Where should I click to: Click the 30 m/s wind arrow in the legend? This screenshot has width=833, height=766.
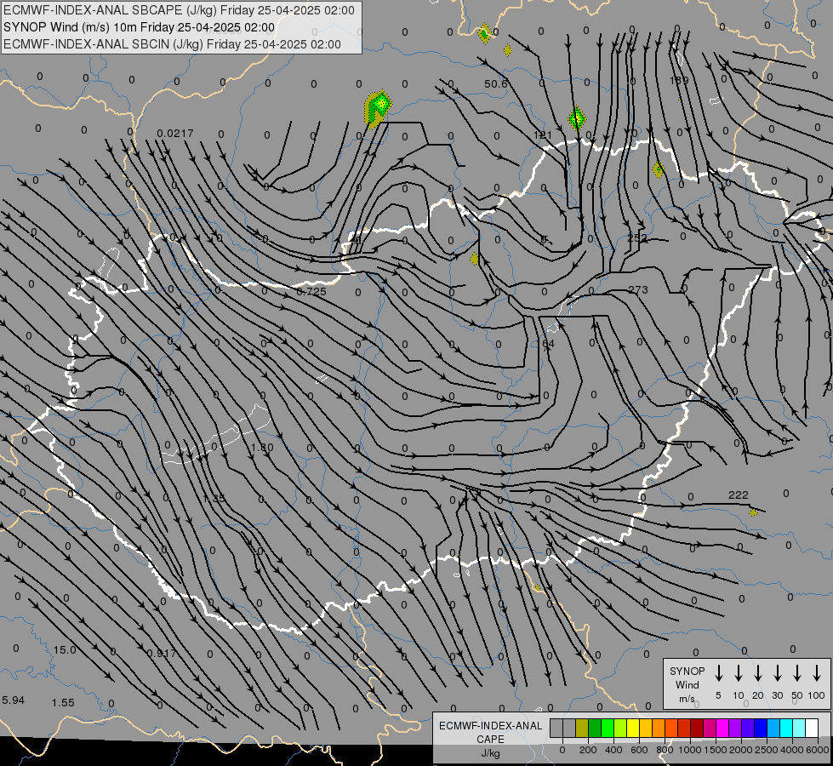[777, 673]
